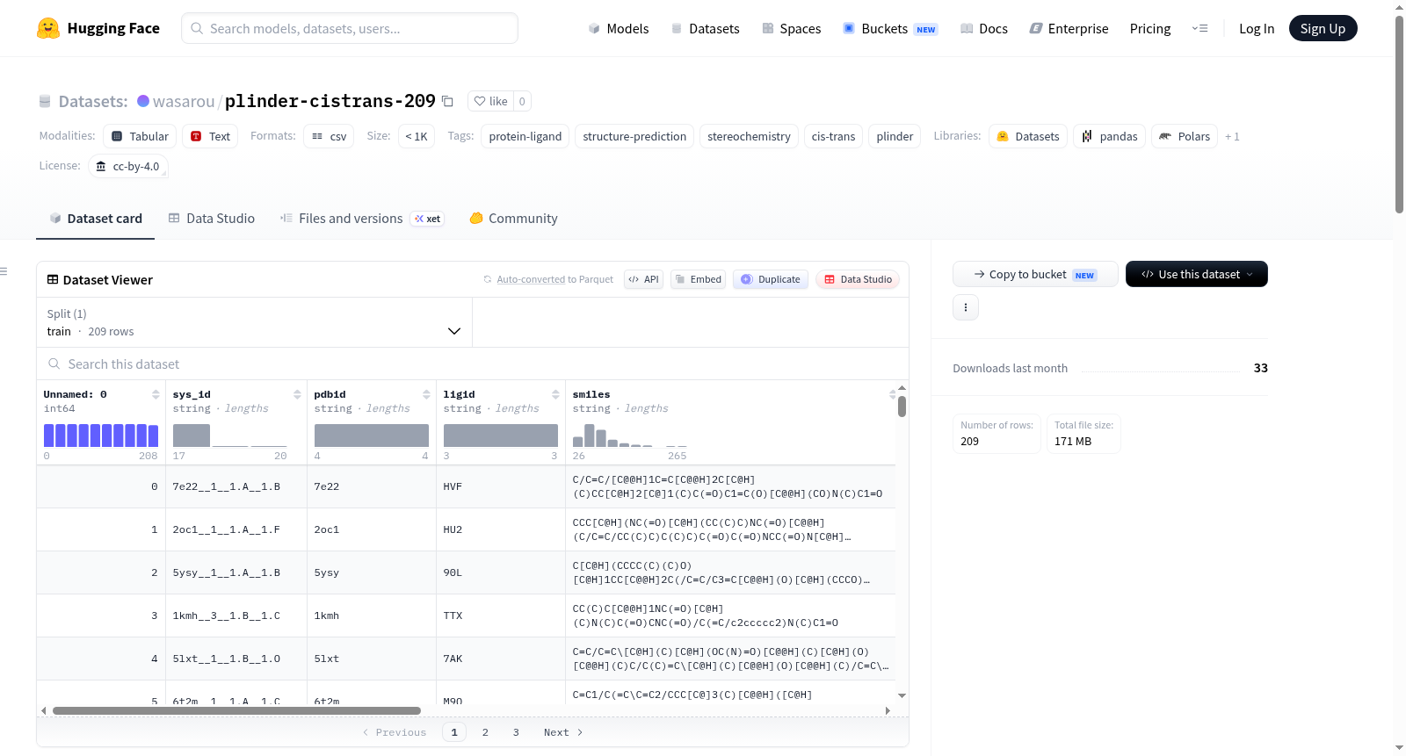Like this dataset
The width and height of the screenshot is (1406, 756).
coord(491,101)
